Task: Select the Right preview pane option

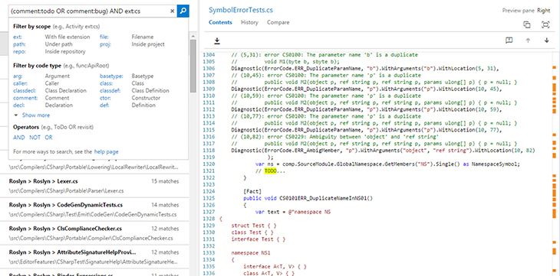Action: coord(544,11)
